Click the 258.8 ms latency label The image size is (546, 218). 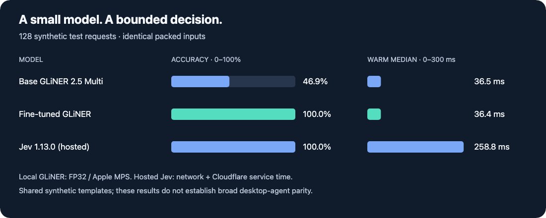pos(492,147)
